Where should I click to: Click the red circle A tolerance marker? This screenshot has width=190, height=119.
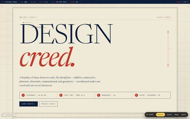pos(23,95)
